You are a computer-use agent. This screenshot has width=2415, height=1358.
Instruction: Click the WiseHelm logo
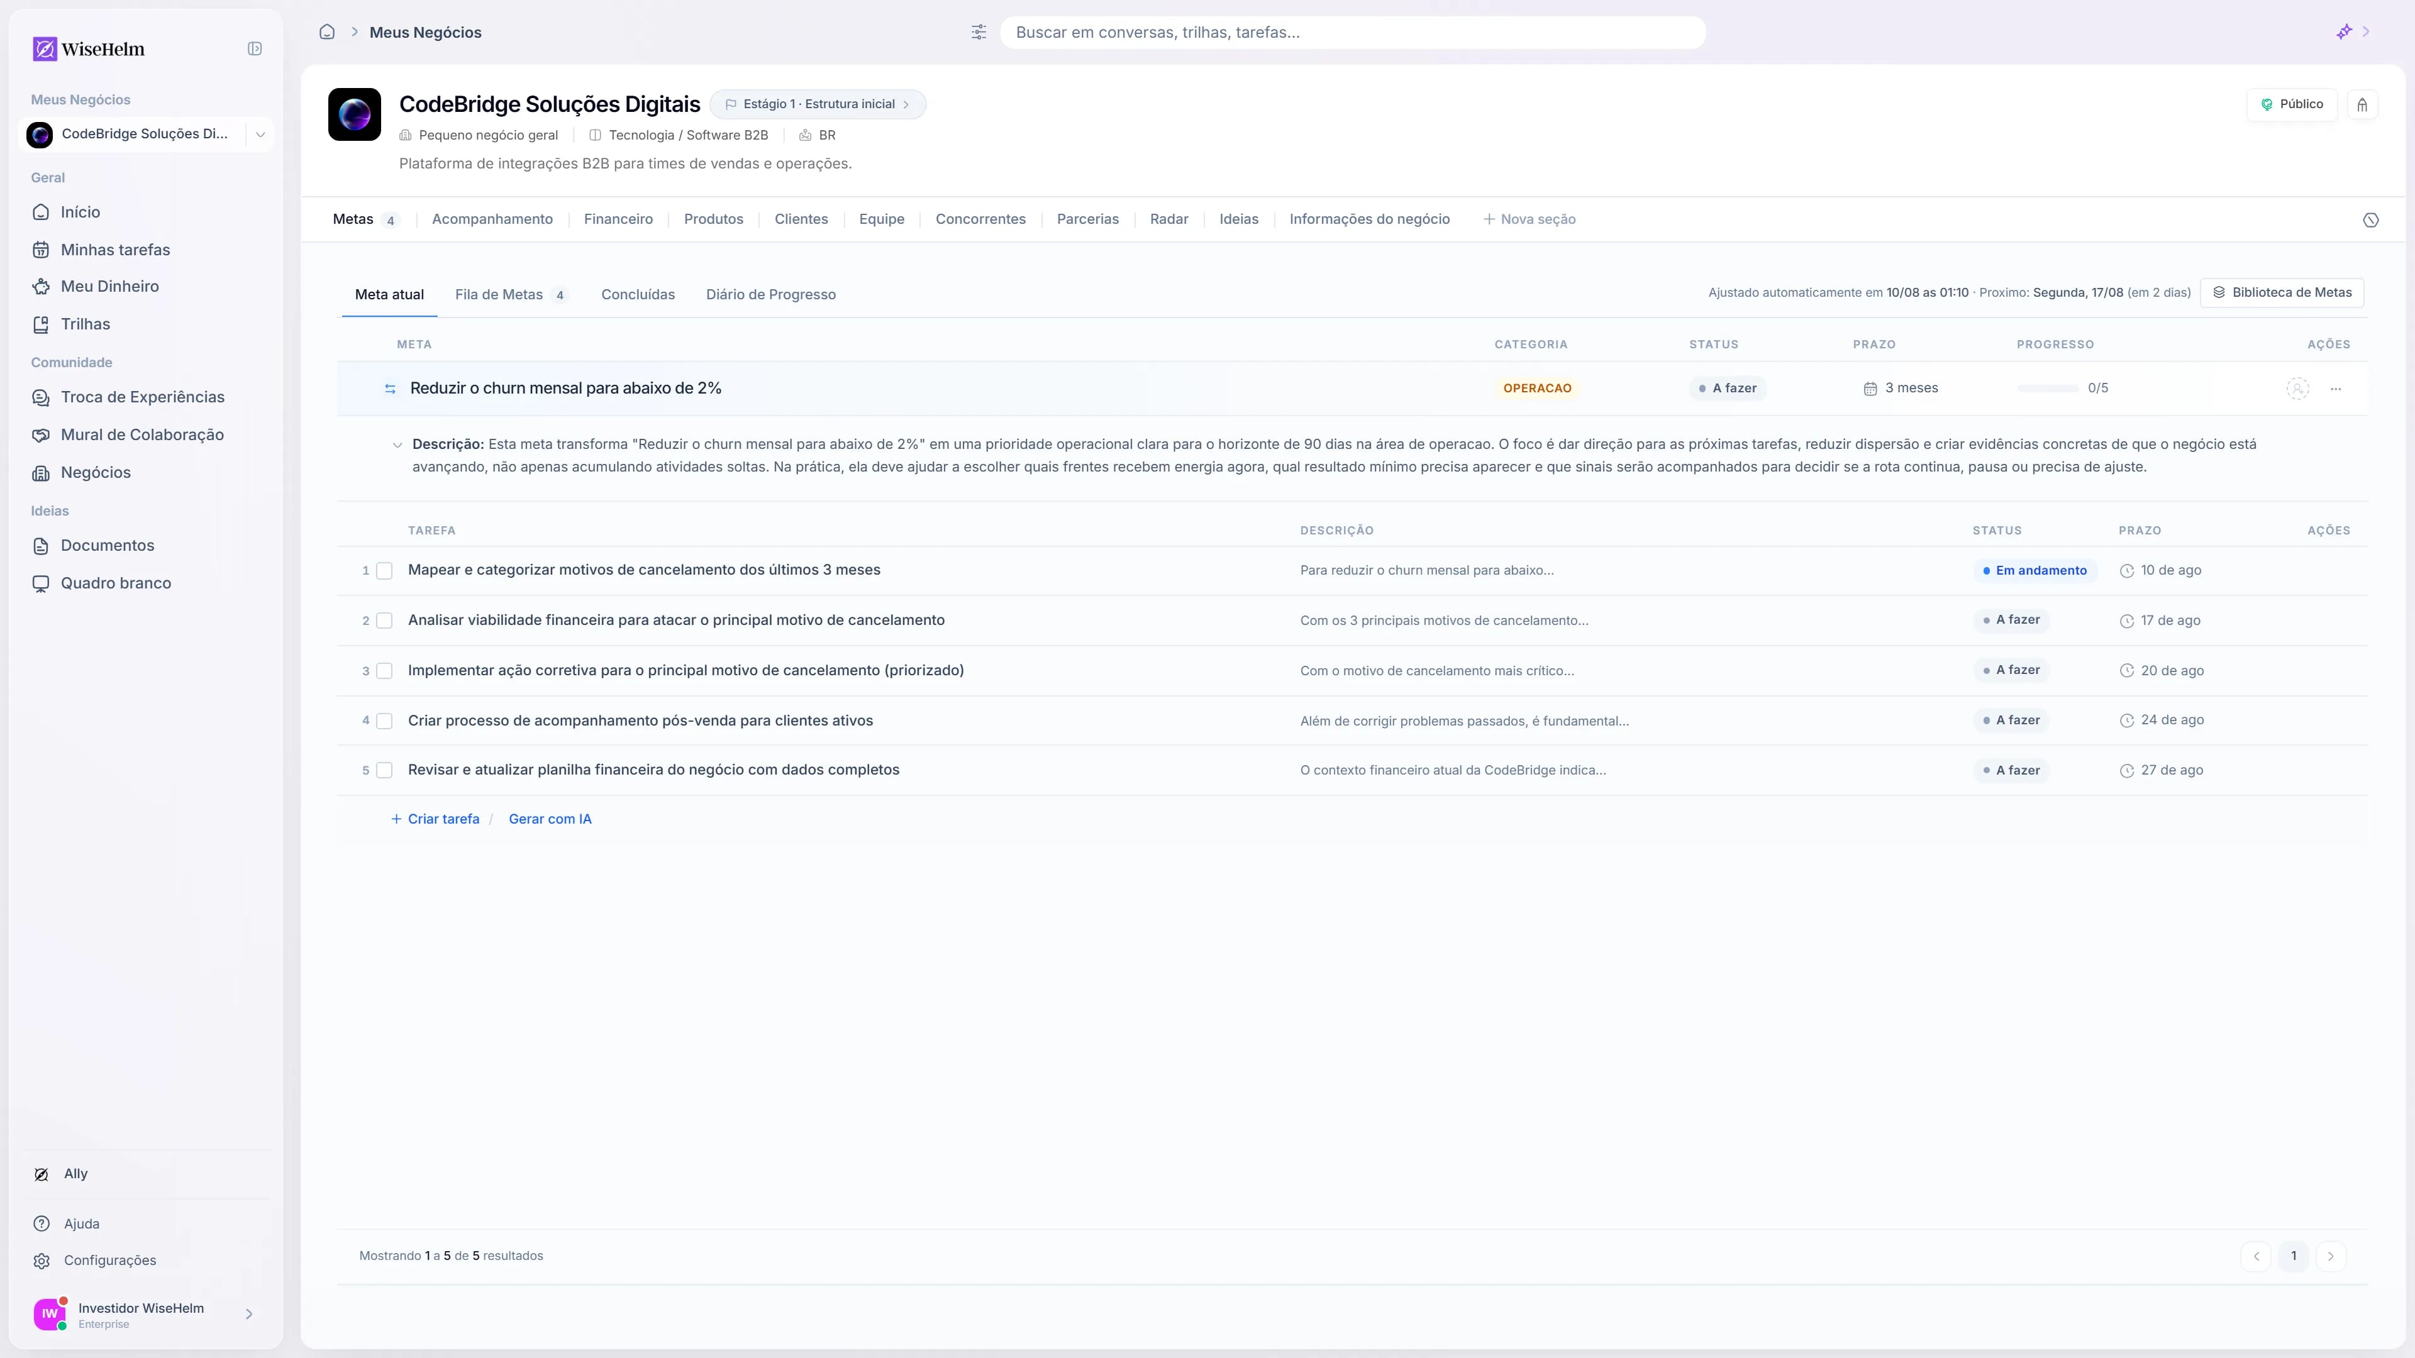(89, 49)
